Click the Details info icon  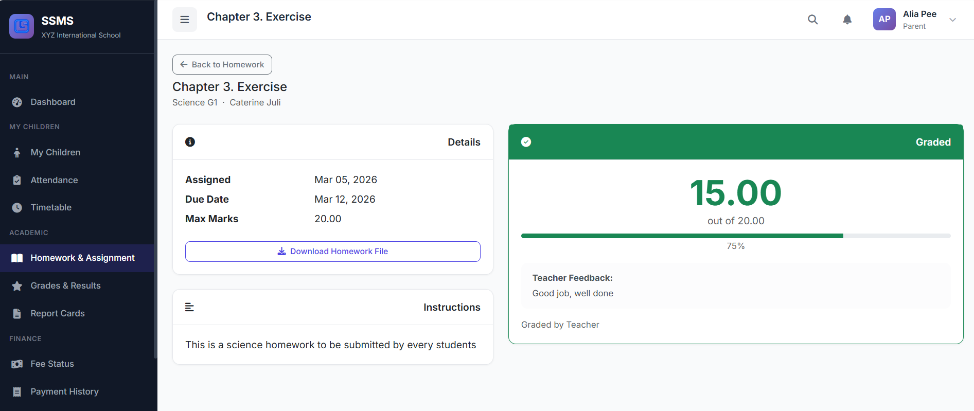(x=190, y=142)
